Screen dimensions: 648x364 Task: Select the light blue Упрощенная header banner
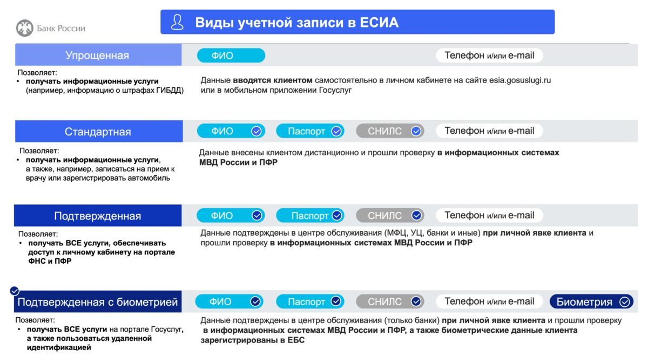pyautogui.click(x=98, y=54)
